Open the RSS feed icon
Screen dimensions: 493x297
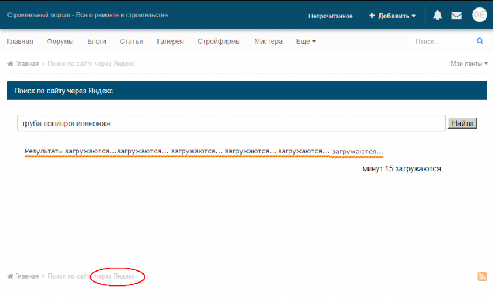[x=482, y=277]
